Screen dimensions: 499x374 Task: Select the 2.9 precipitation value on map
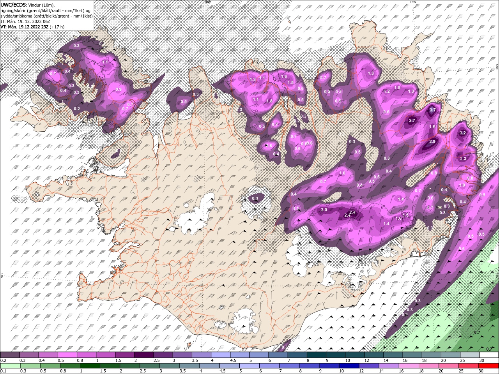432,142
